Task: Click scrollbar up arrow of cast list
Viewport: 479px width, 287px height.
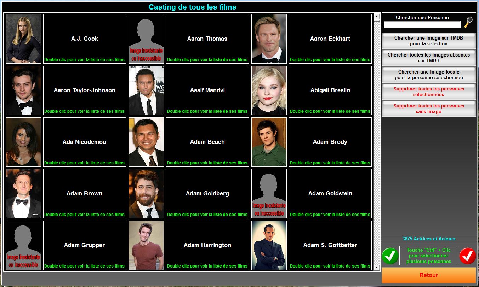Action: [x=377, y=16]
